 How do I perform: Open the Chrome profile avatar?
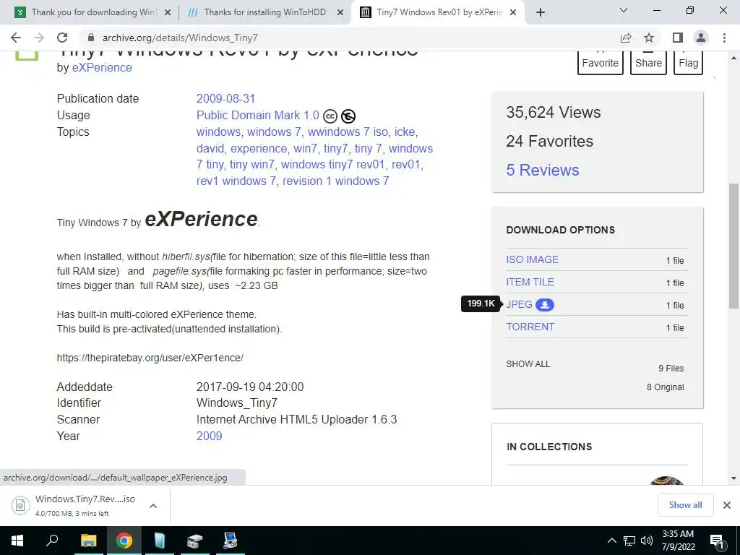701,38
